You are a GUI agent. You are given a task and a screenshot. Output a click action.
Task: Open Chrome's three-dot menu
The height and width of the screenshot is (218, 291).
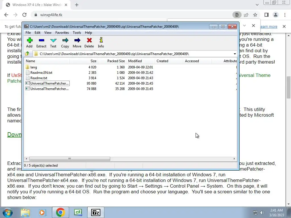click(x=285, y=15)
